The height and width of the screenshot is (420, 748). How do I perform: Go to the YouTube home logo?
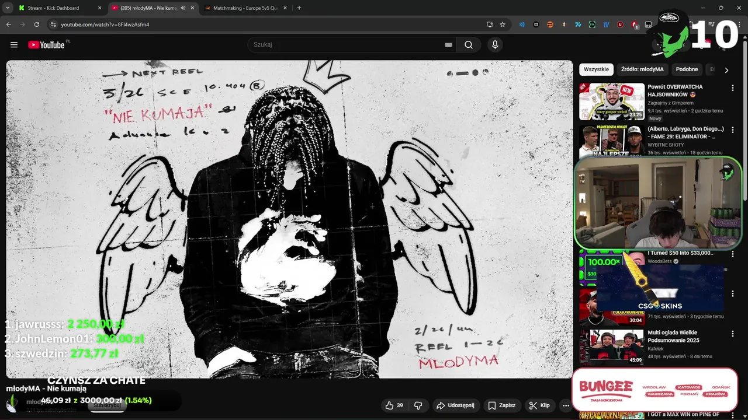point(46,45)
